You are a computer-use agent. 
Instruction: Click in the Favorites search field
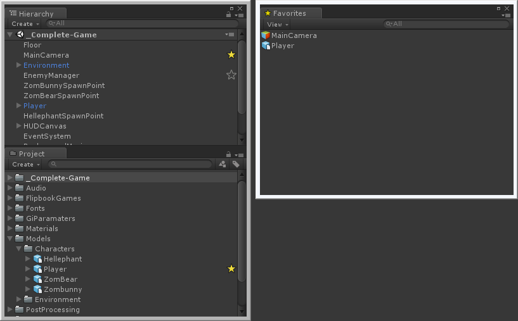[446, 24]
